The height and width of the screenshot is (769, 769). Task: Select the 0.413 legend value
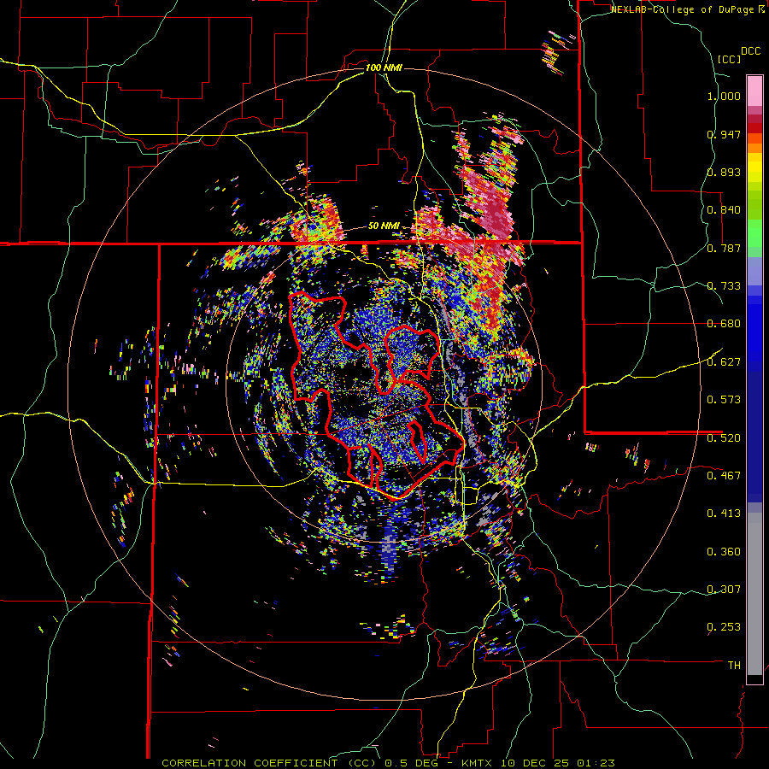click(724, 514)
